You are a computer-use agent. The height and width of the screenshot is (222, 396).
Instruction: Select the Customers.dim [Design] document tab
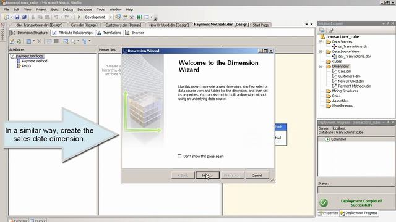click(x=123, y=25)
